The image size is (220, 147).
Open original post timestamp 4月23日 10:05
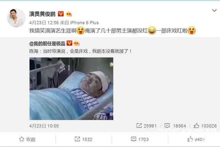tap(44, 126)
